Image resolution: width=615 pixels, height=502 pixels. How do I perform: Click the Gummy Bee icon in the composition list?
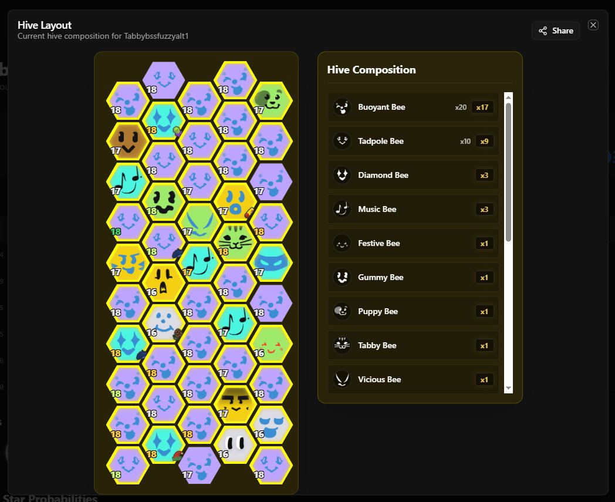pos(342,278)
